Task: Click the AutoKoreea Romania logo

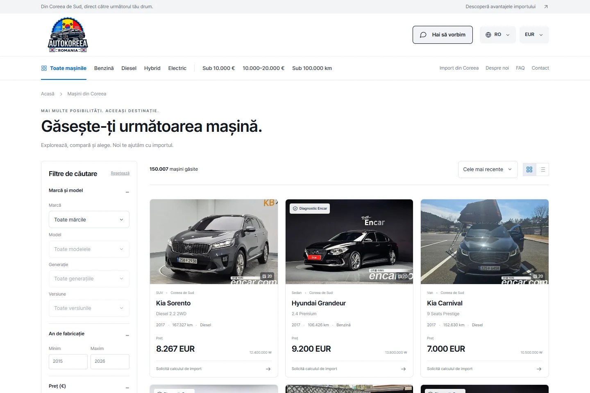Action: click(x=68, y=35)
